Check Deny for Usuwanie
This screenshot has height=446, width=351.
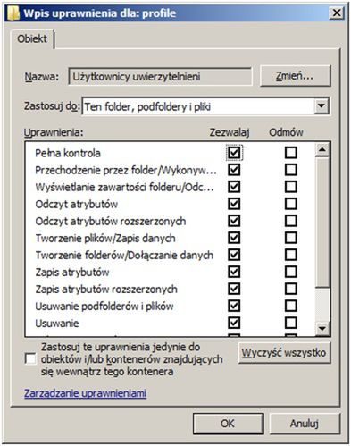[291, 323]
